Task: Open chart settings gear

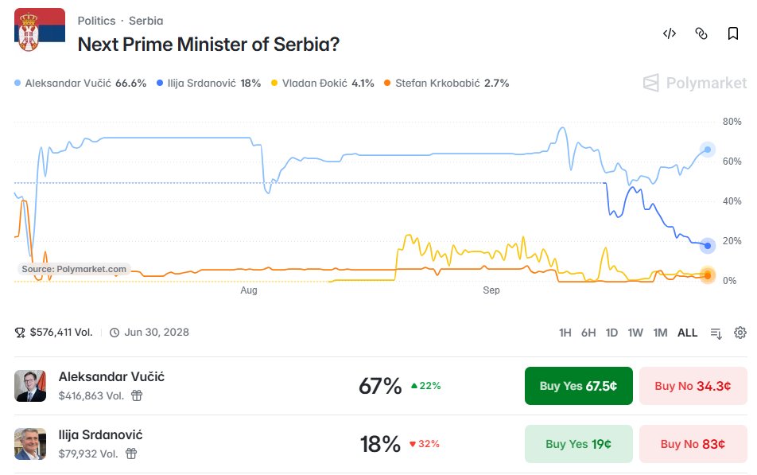Action: 740,333
